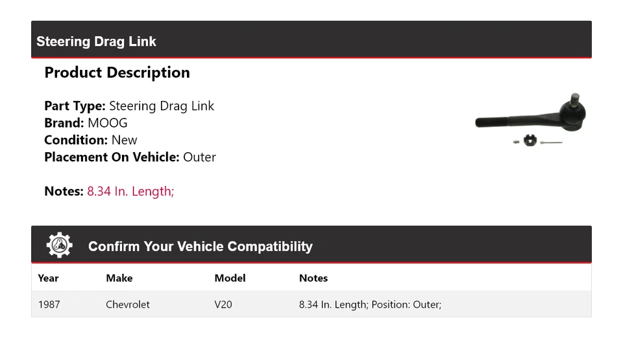
Task: Click the castle nut in product photo
Action: pos(530,140)
